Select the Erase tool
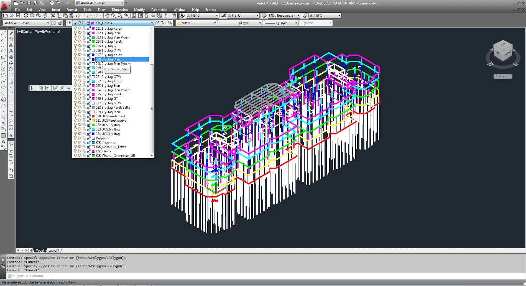 click(11, 33)
